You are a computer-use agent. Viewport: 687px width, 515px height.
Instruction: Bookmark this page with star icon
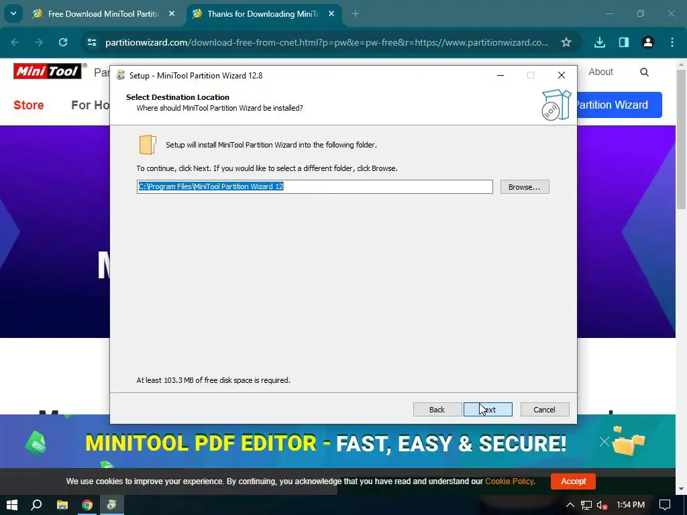coord(566,42)
